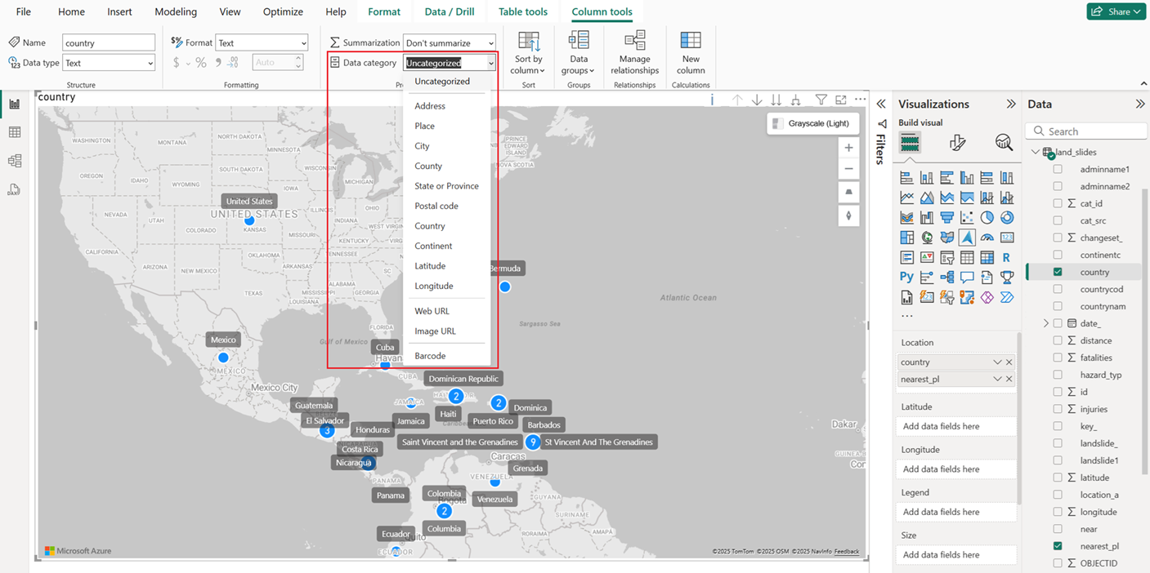Click the Share button
This screenshot has height=573, width=1150.
[1116, 11]
